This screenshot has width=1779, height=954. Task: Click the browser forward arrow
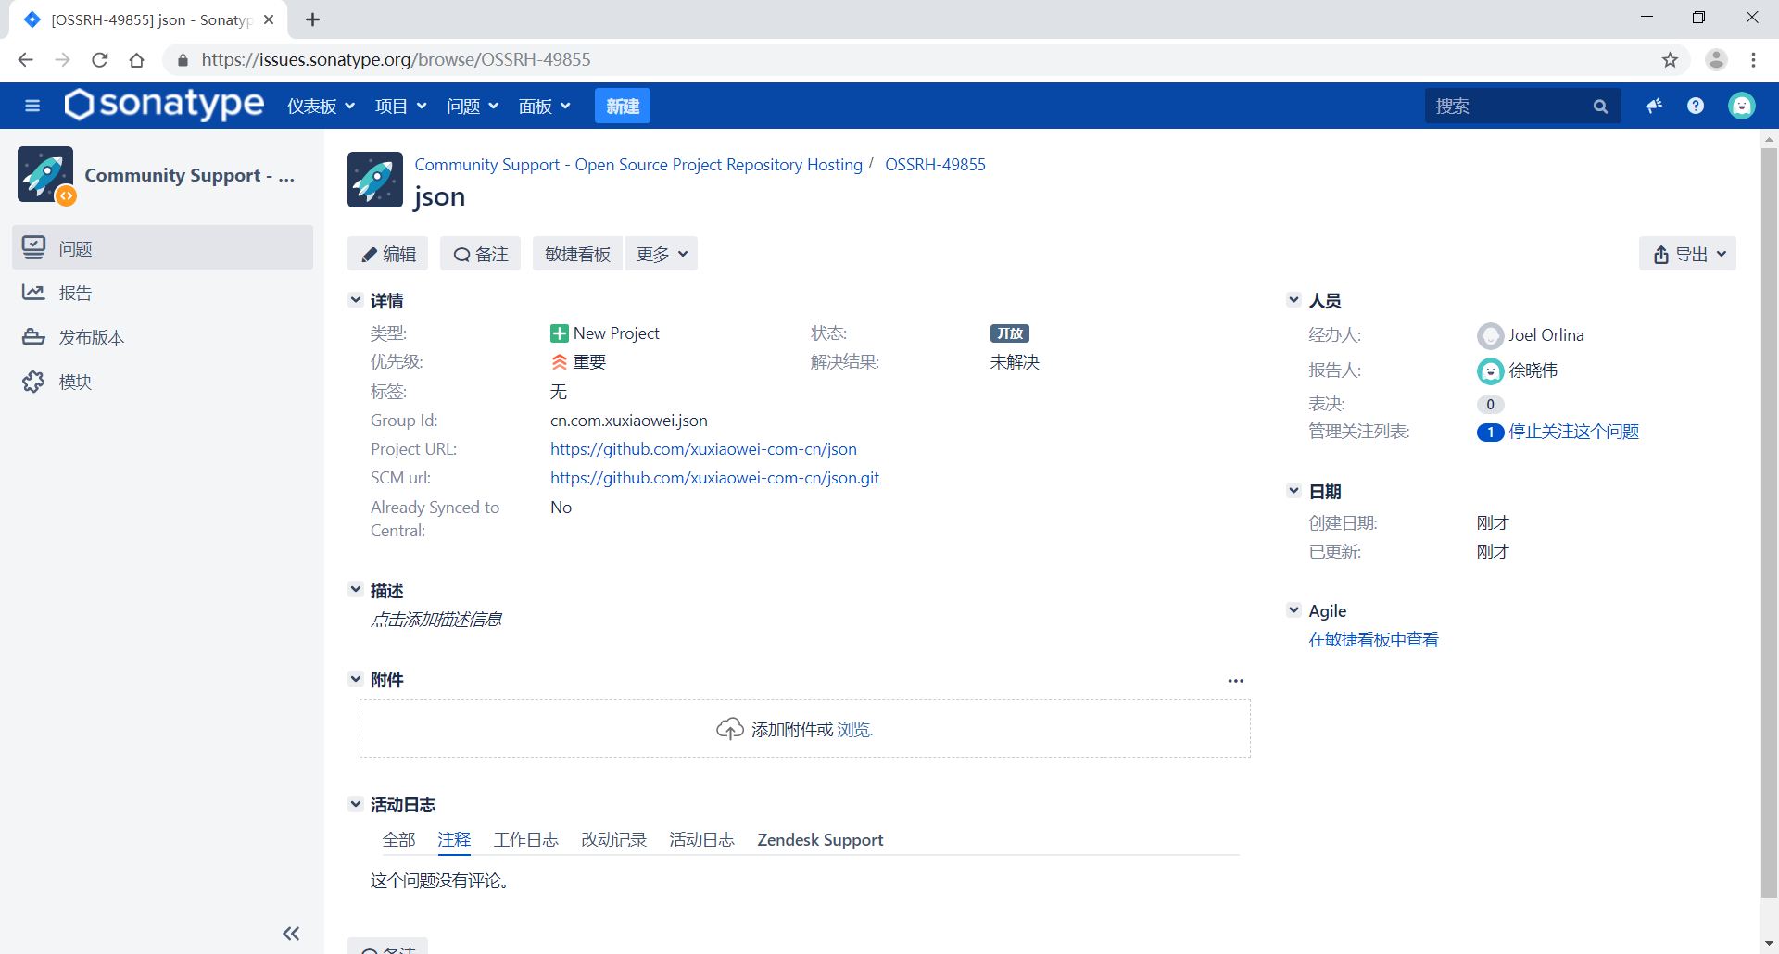coord(62,59)
